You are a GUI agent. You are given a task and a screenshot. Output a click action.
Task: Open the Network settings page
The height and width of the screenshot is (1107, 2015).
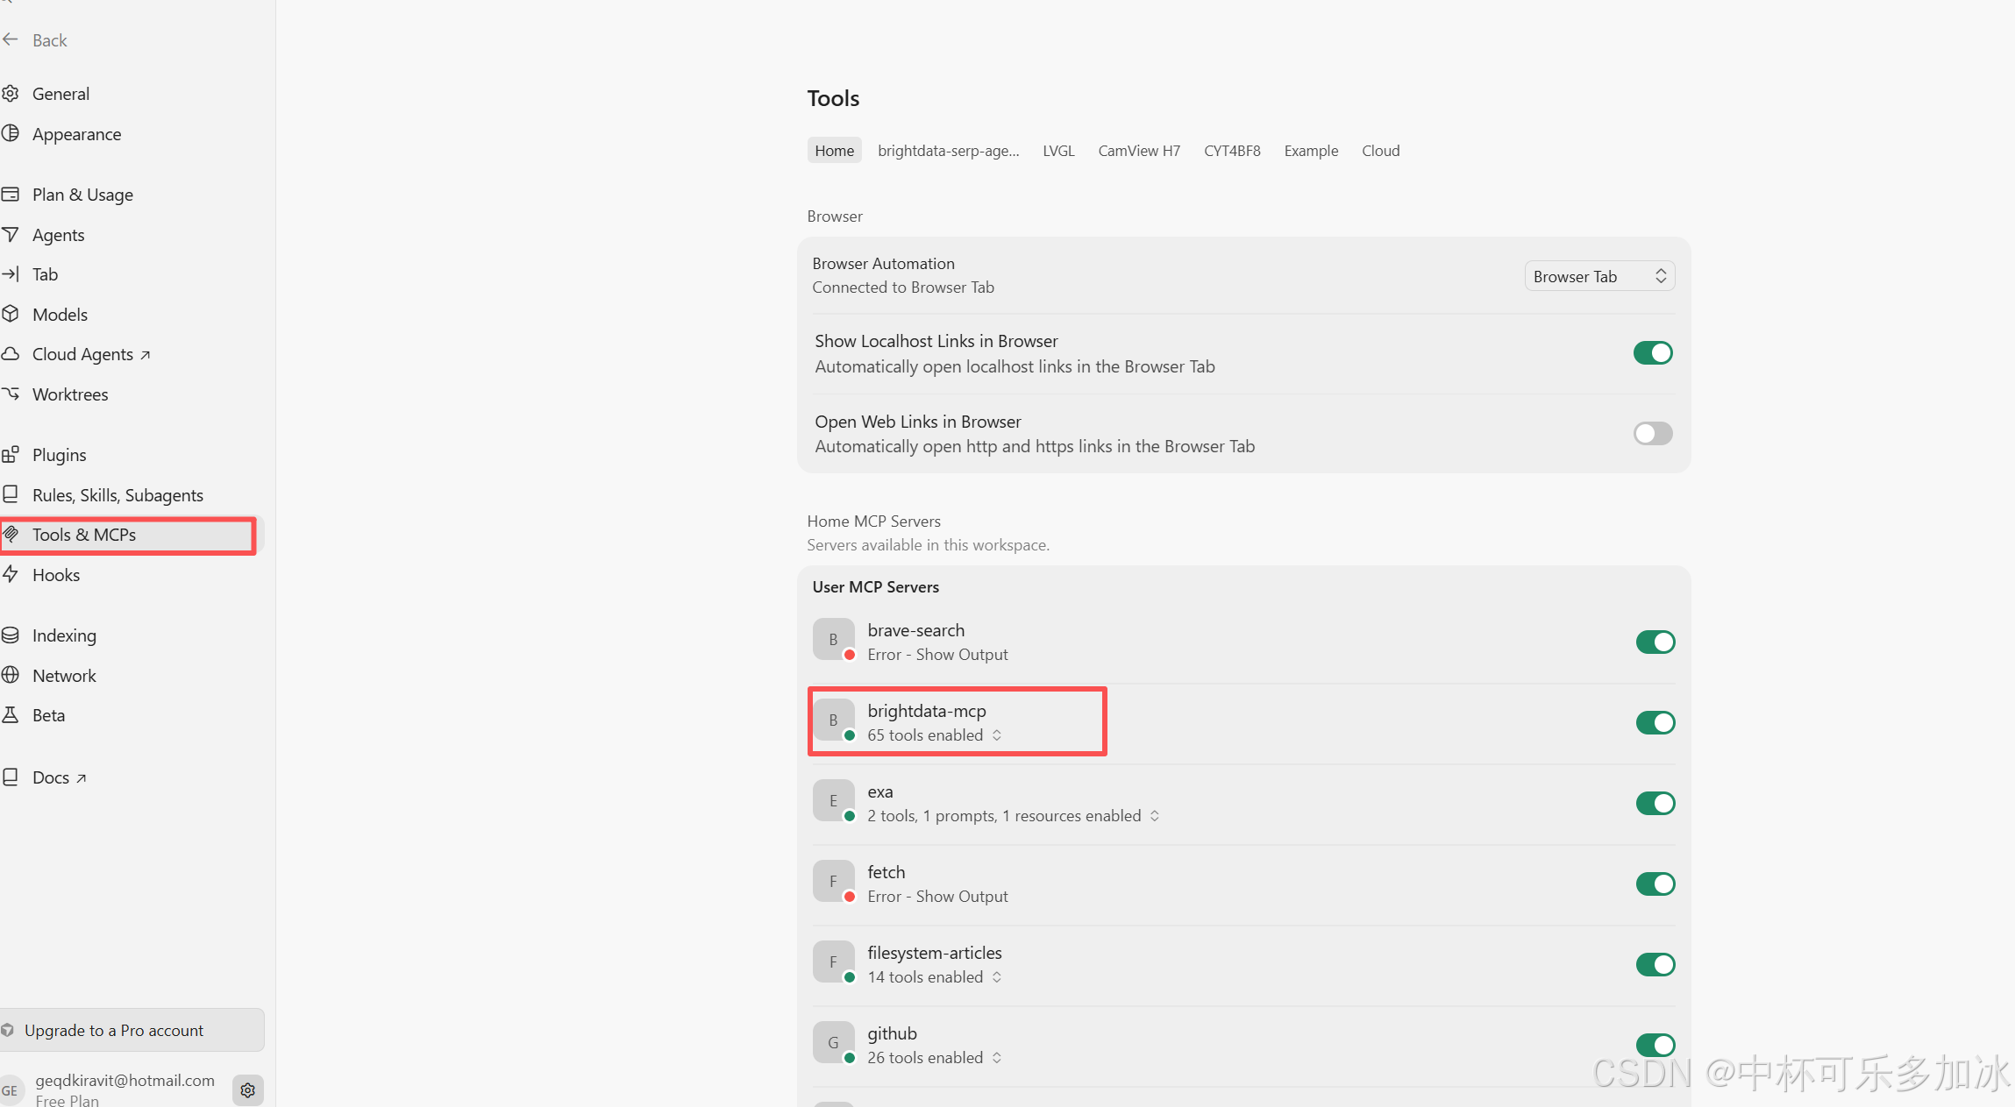pyautogui.click(x=64, y=676)
